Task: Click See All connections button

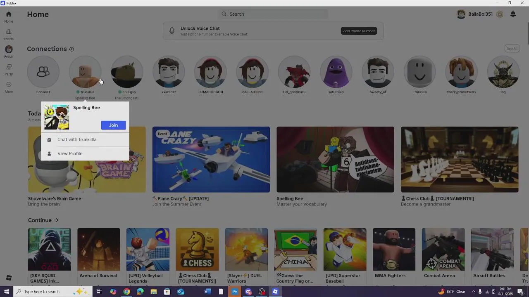Action: (512, 49)
